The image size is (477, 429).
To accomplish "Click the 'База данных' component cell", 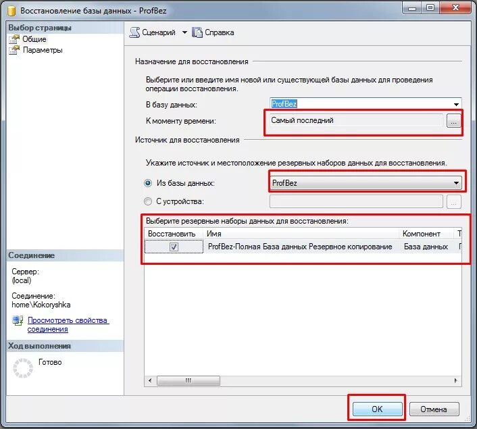I will [426, 247].
